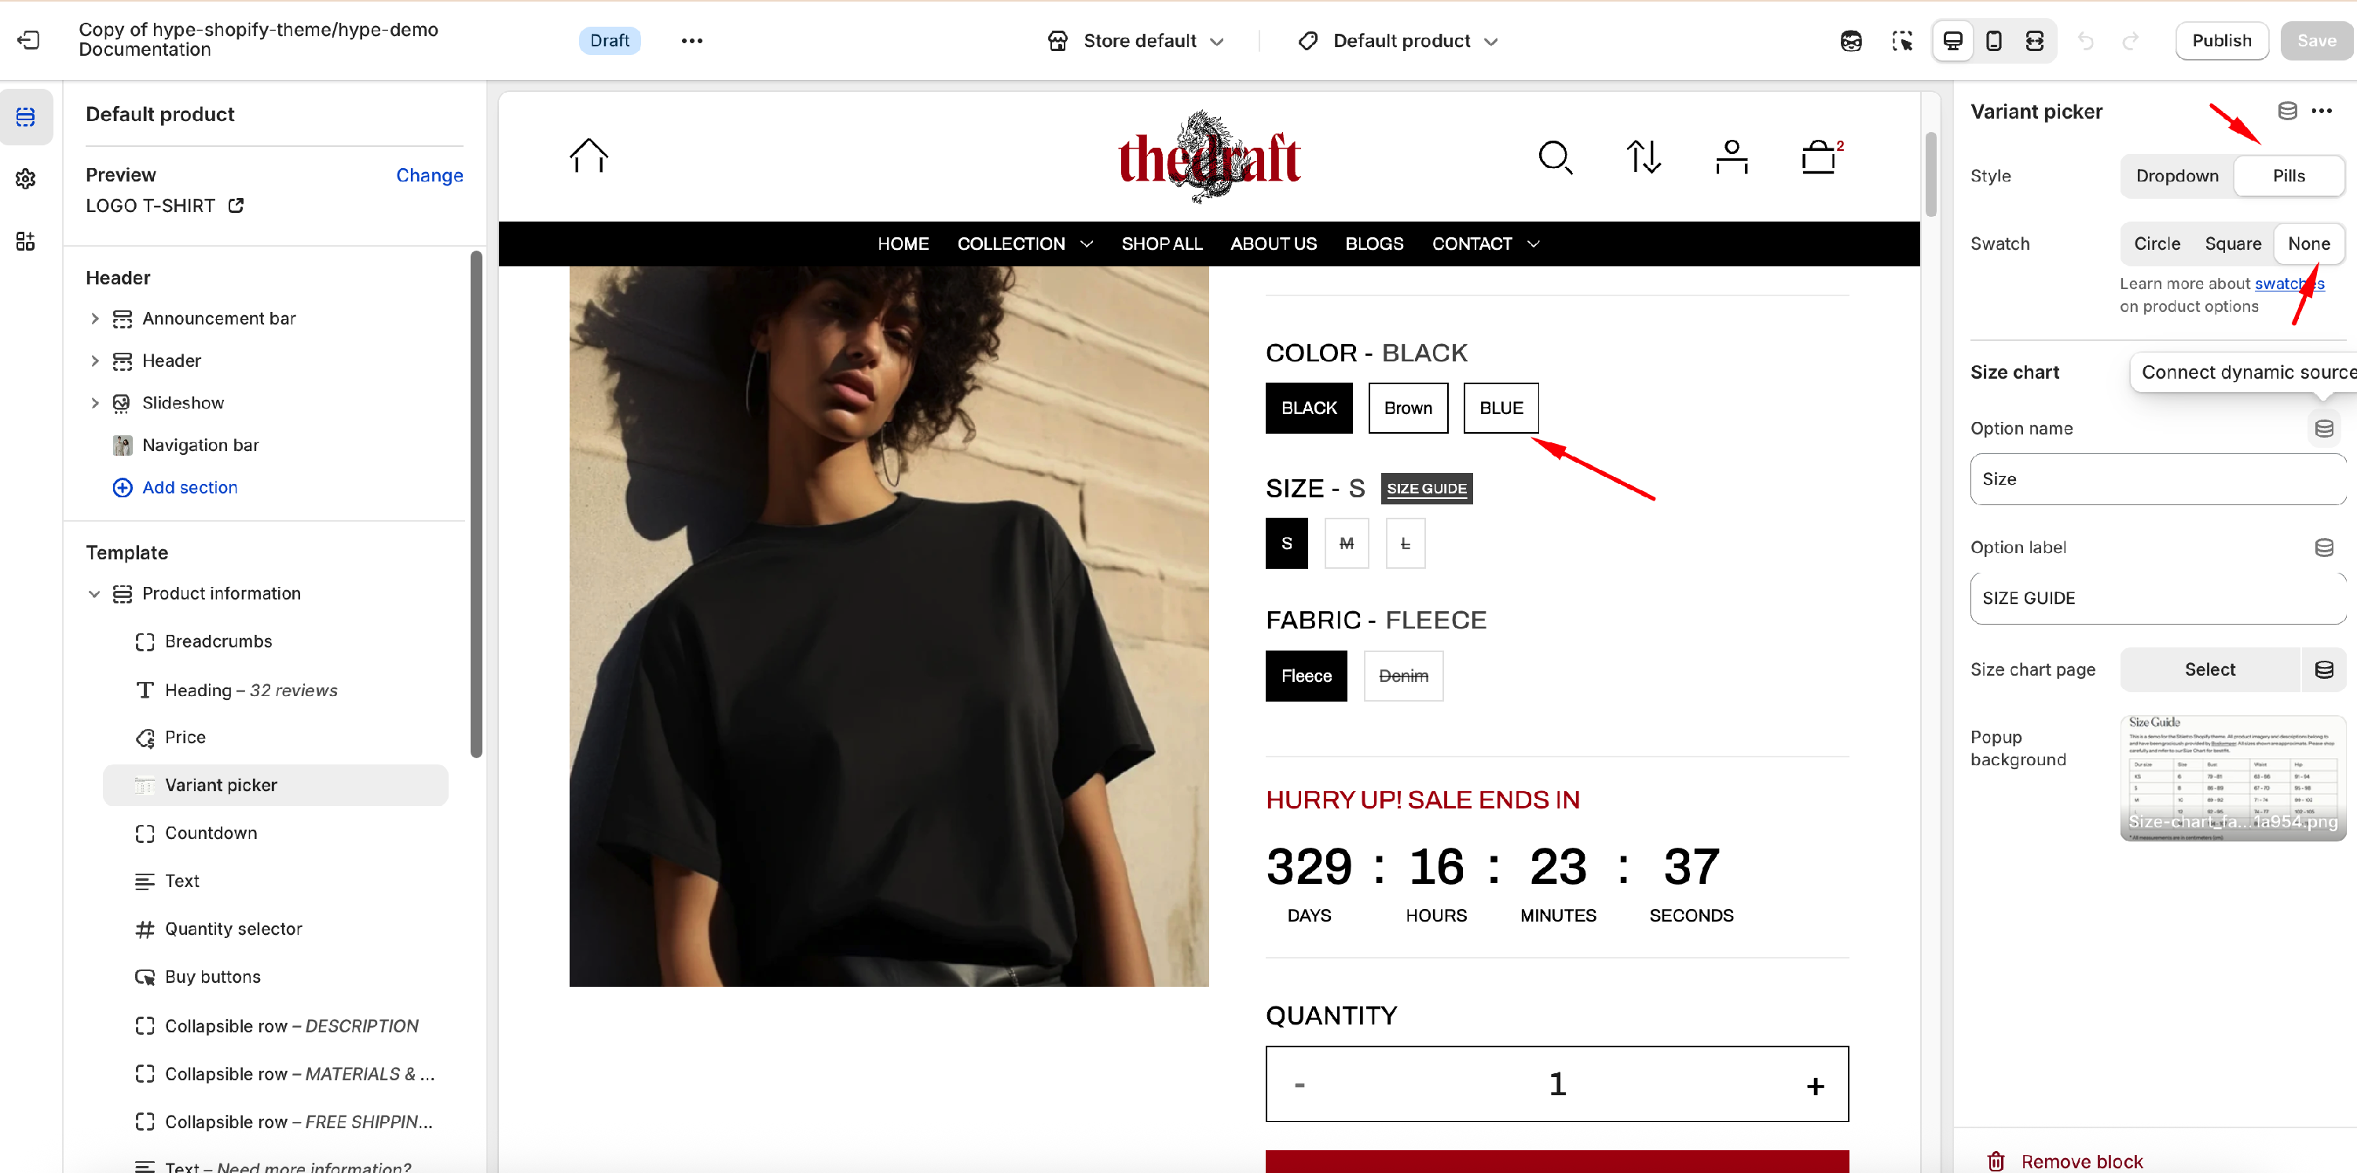Select the Brown color variant

(1407, 408)
